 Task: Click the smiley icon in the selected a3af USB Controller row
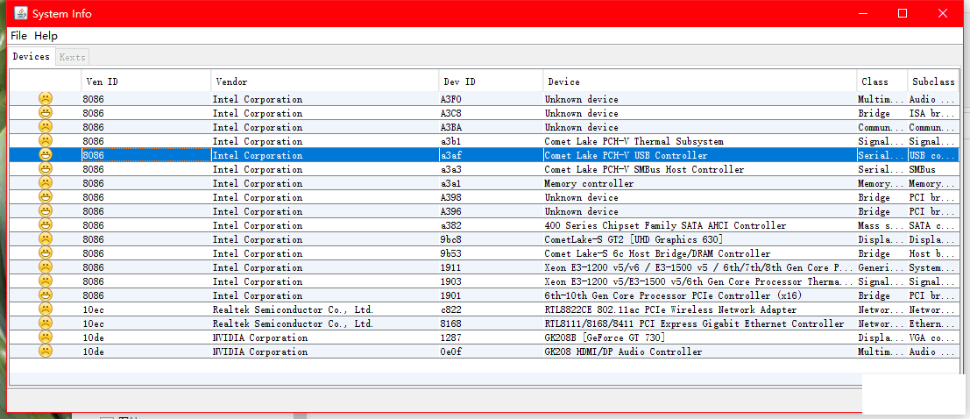tap(46, 155)
